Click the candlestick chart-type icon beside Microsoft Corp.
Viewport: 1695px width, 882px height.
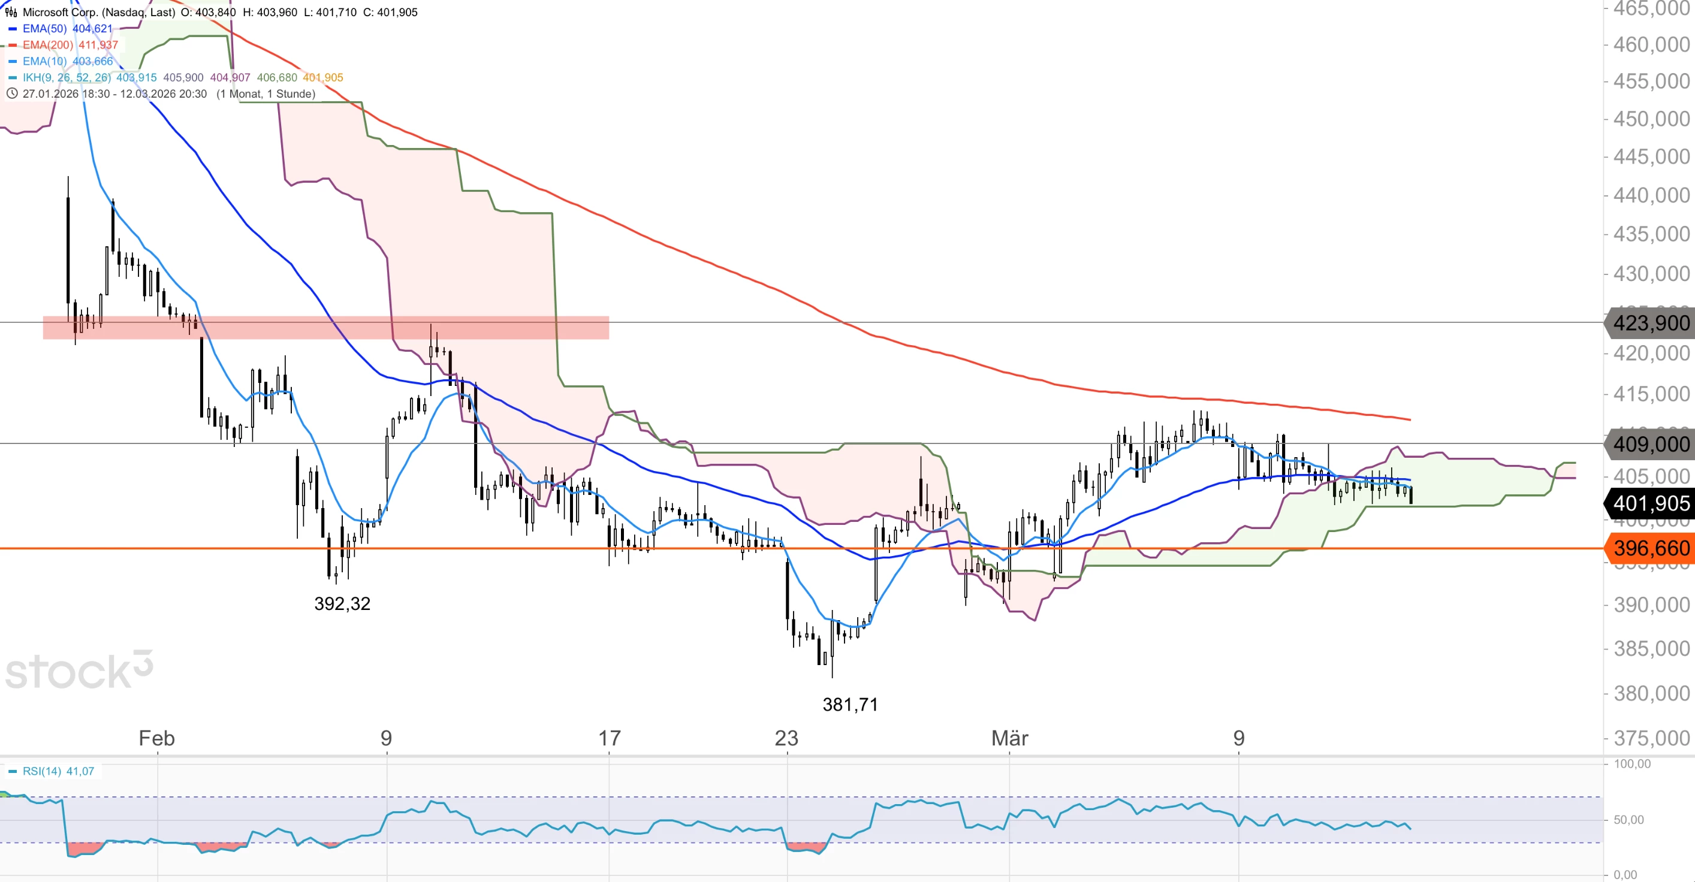(x=11, y=12)
